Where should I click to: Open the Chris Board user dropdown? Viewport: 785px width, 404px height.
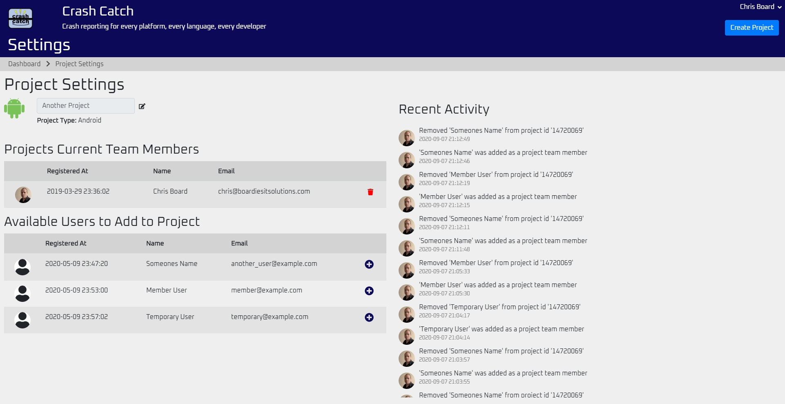pyautogui.click(x=760, y=7)
